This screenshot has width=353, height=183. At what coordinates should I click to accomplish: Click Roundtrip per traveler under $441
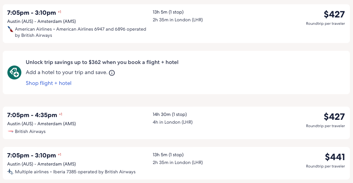325,166
